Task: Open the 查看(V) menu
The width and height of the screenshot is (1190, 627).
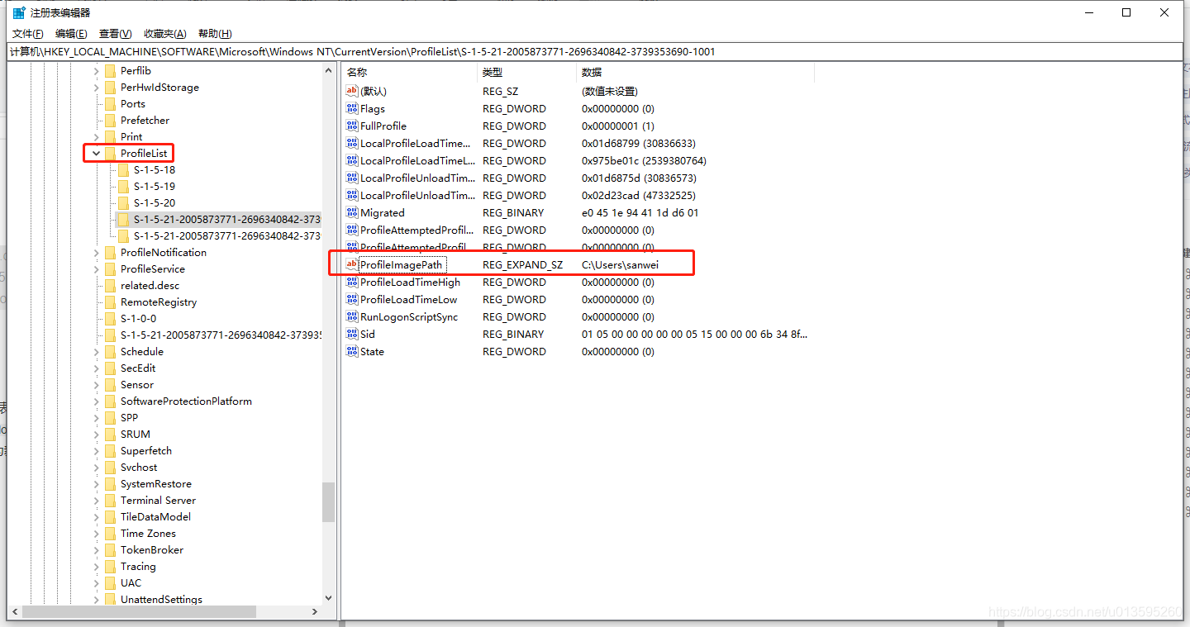Action: [x=115, y=34]
